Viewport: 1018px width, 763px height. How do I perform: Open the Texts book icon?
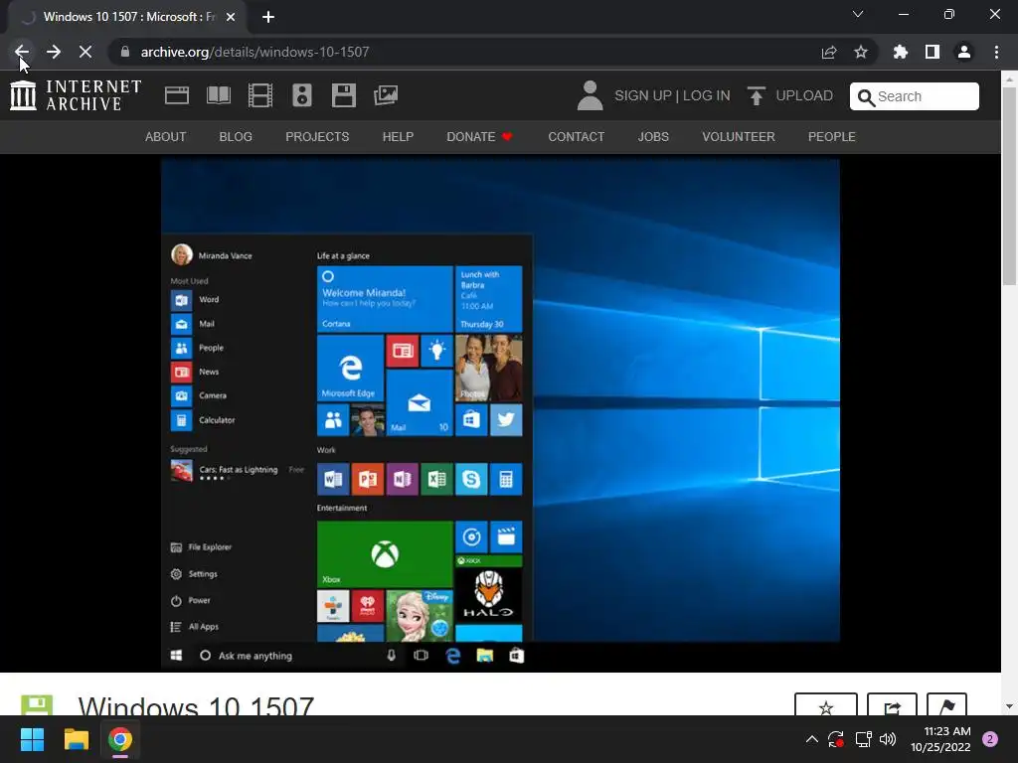[218, 95]
